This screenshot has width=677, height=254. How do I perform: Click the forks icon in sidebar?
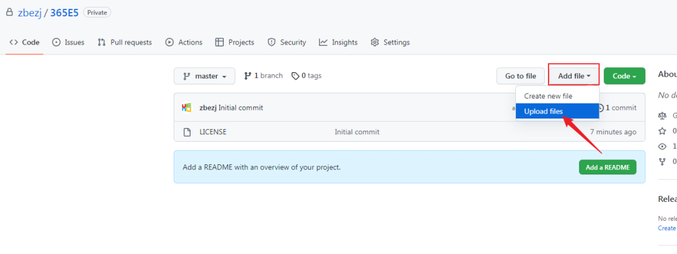pyautogui.click(x=662, y=162)
